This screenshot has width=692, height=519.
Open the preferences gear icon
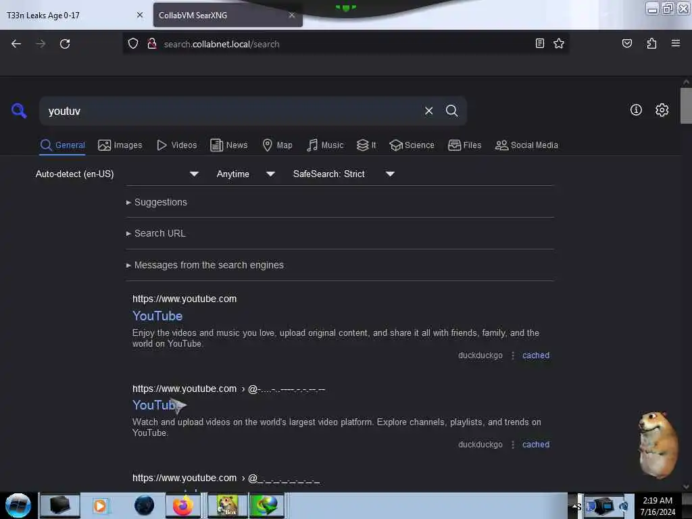tap(662, 110)
